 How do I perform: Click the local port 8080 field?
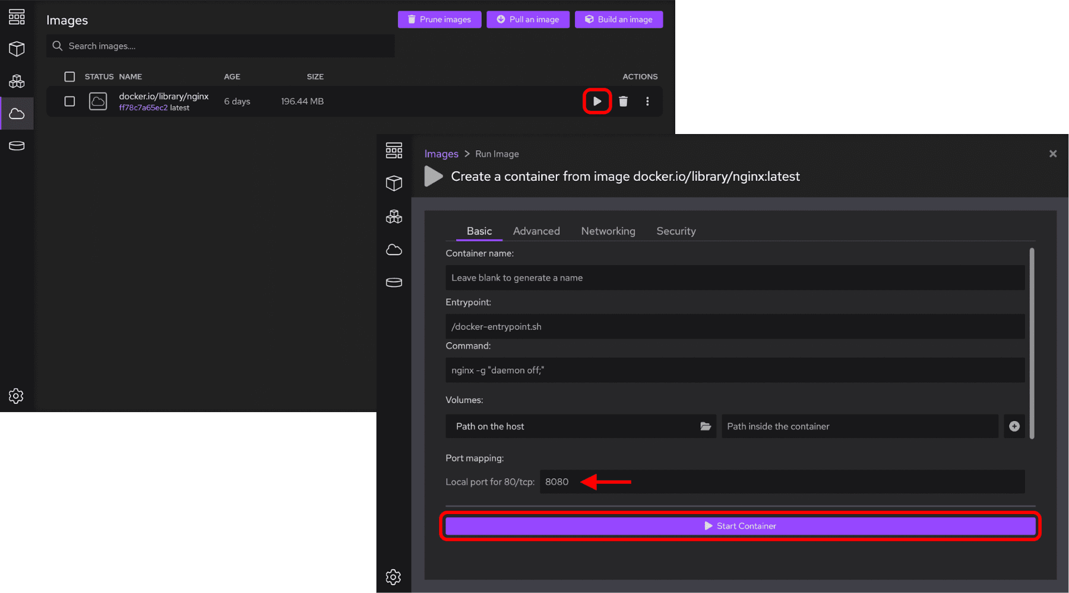[x=782, y=482]
